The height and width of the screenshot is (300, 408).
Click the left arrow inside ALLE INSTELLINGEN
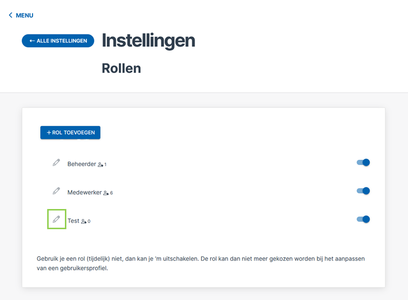point(32,41)
